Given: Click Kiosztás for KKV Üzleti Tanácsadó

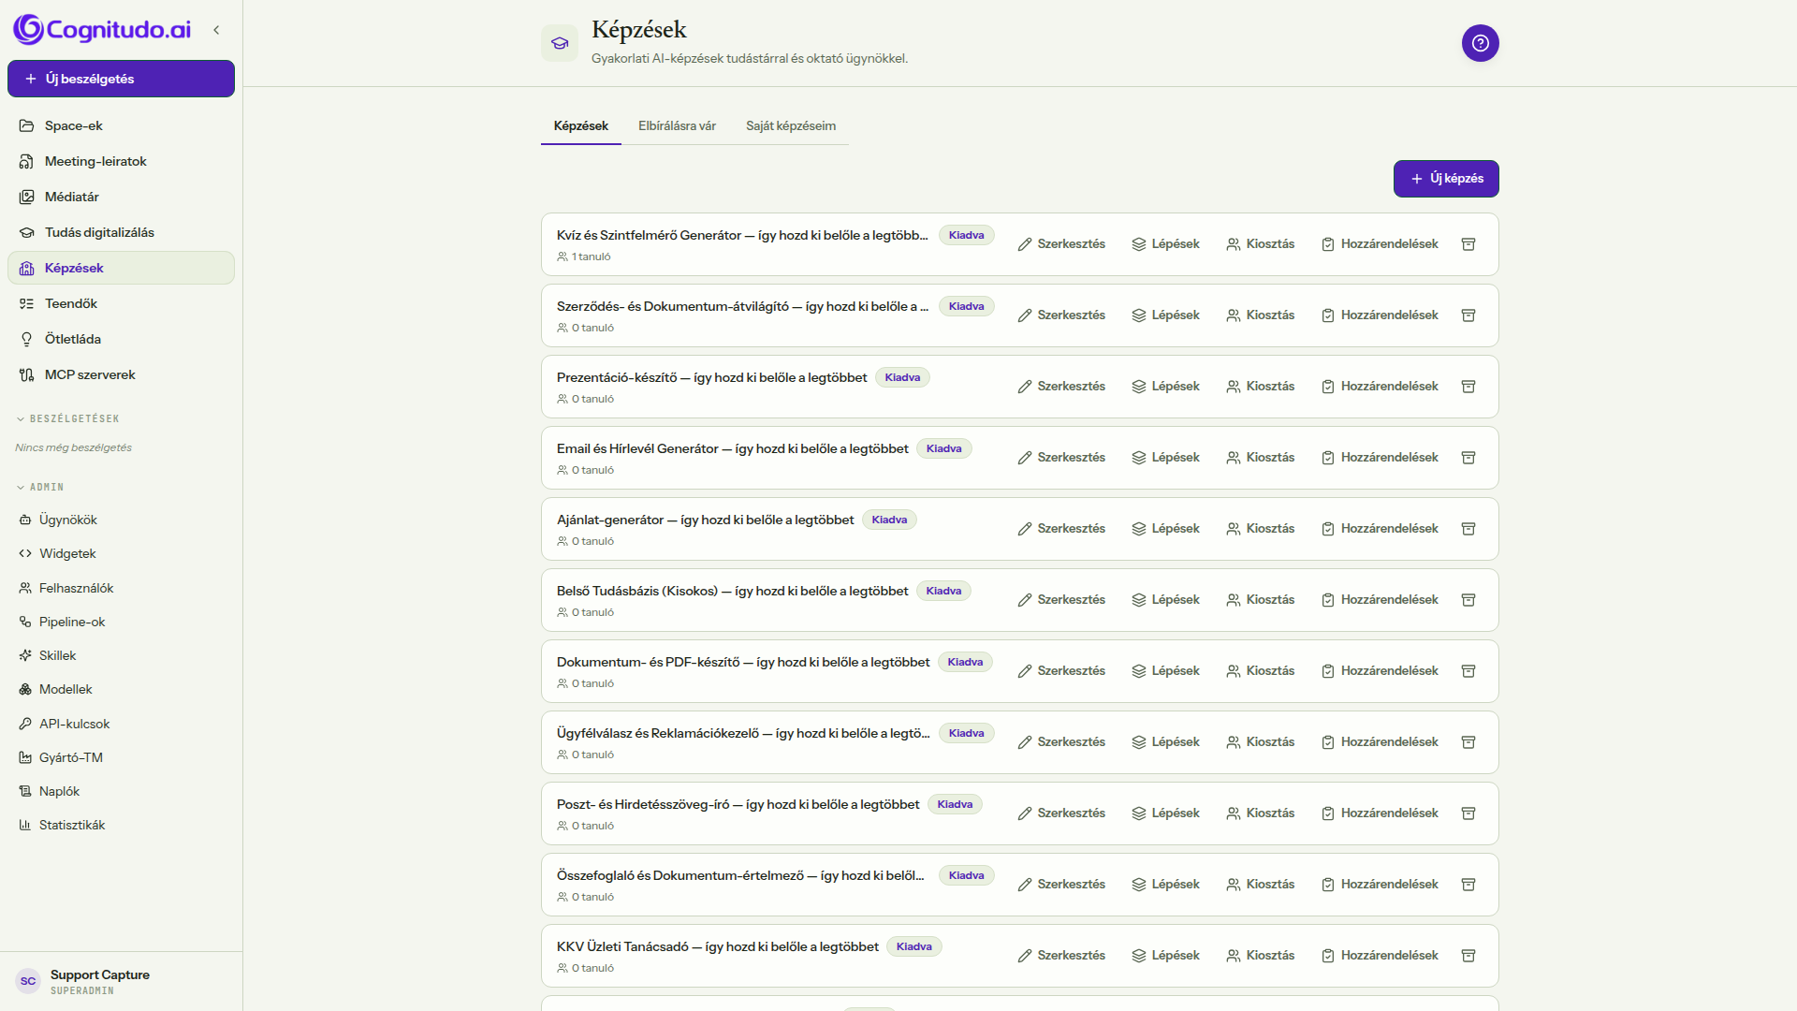Looking at the screenshot, I should tap(1260, 956).
